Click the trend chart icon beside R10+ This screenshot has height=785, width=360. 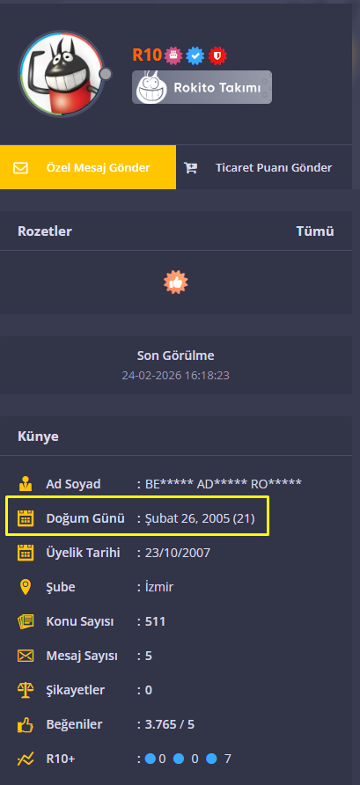point(26,759)
